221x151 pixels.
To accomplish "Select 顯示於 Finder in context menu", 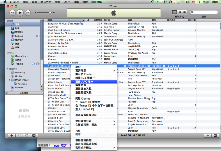I will click(x=94, y=74).
